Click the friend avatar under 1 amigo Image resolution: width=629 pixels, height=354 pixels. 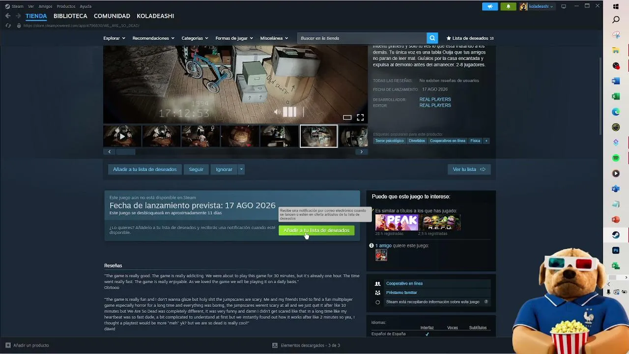tap(381, 255)
